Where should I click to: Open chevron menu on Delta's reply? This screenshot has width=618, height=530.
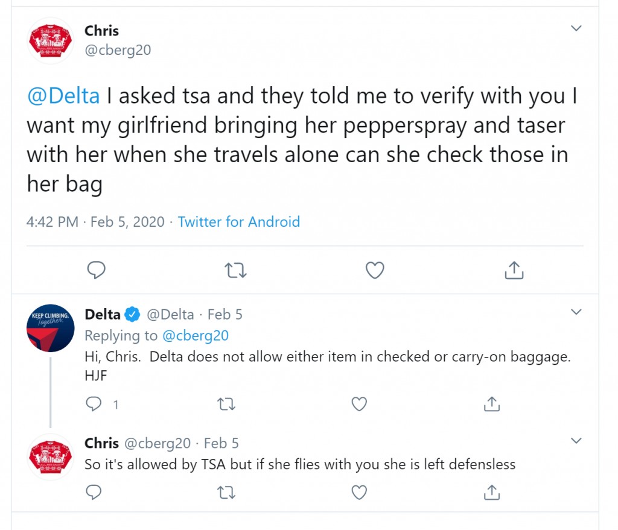[576, 312]
